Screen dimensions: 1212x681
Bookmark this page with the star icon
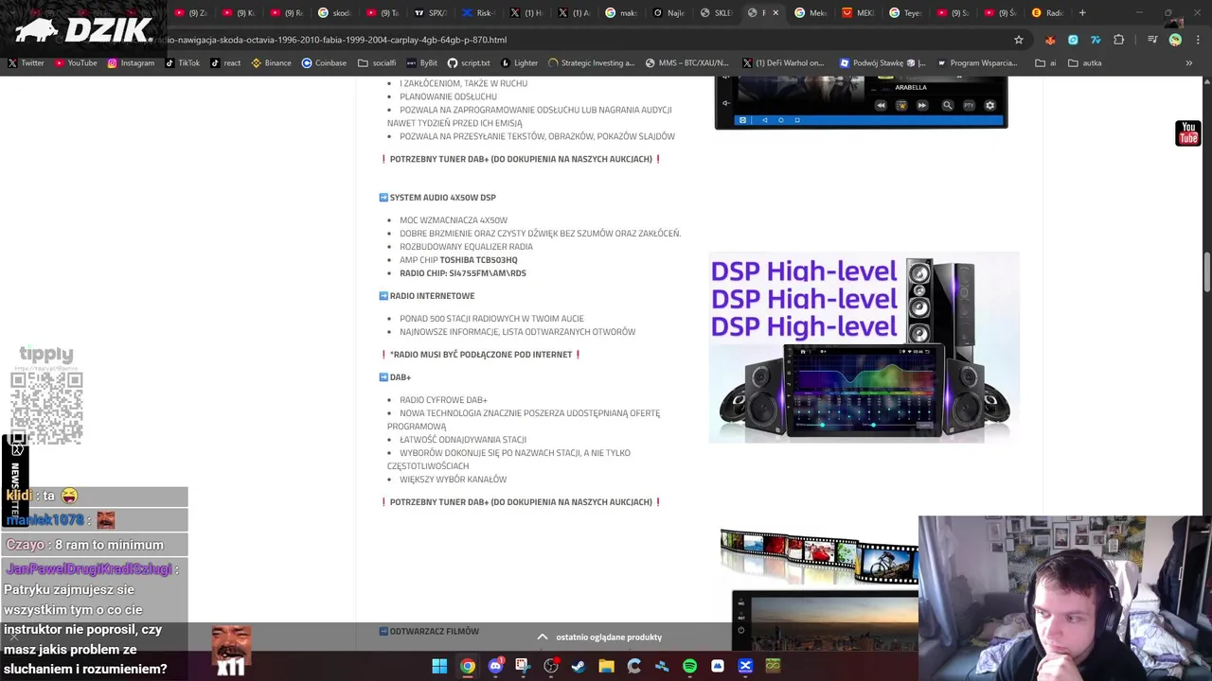pyautogui.click(x=1019, y=40)
